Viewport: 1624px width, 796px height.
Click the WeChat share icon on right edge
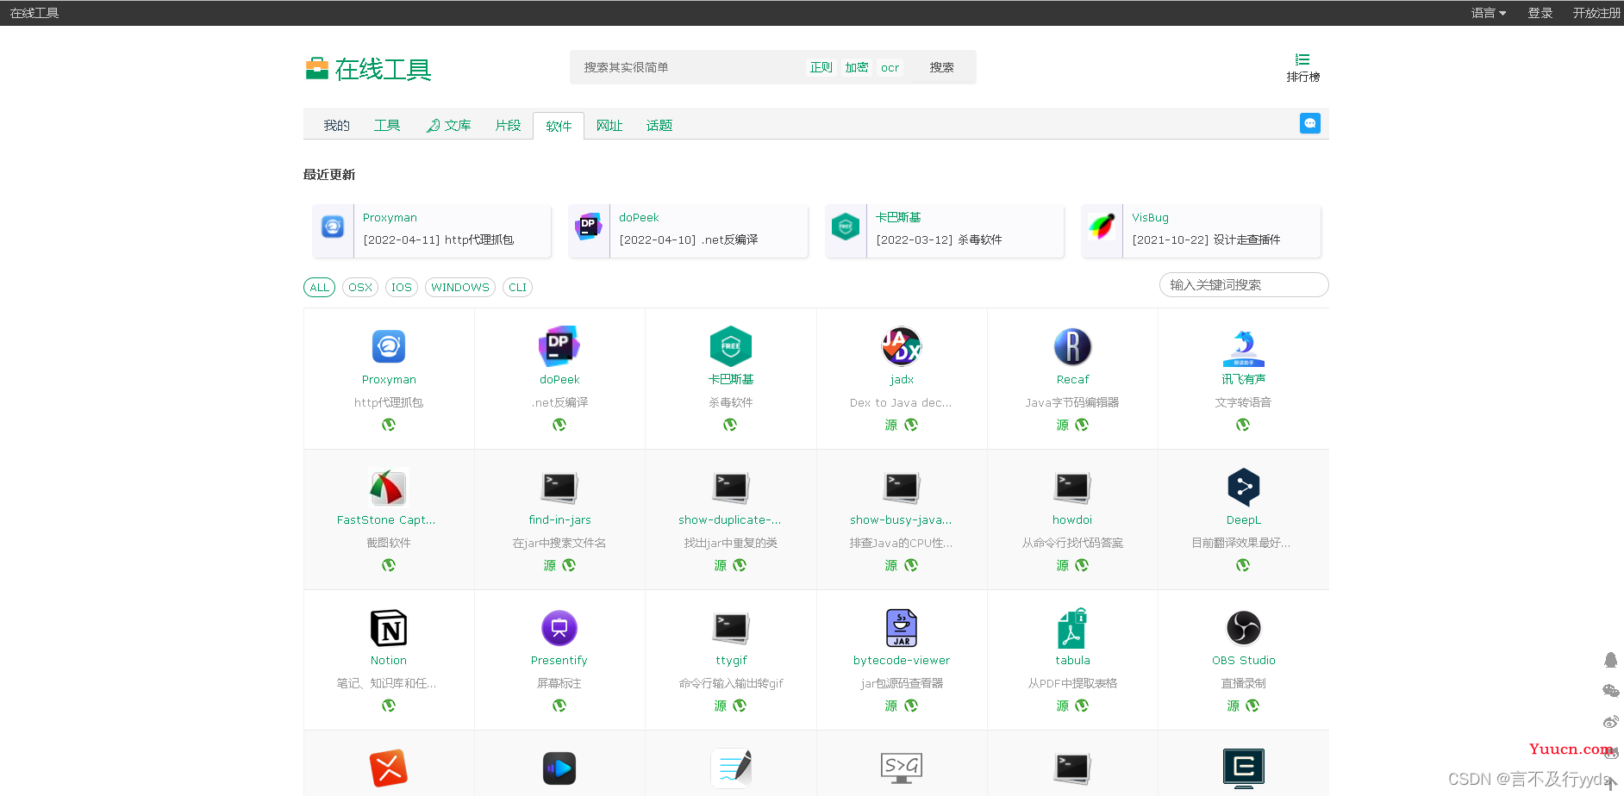(x=1610, y=691)
